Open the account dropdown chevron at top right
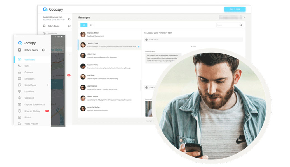The image size is (290, 167). click(x=244, y=17)
